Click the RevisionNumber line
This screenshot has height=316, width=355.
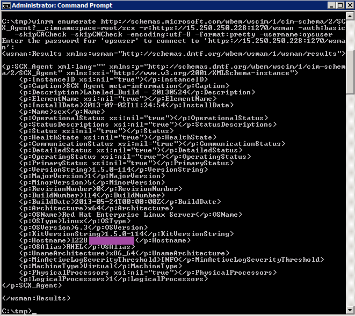point(100,189)
